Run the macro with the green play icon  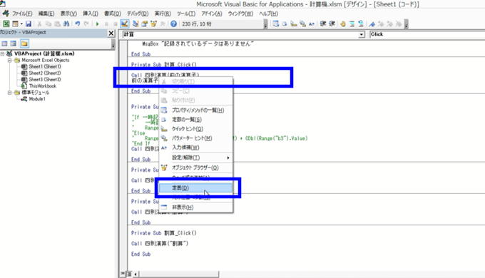click(x=98, y=24)
